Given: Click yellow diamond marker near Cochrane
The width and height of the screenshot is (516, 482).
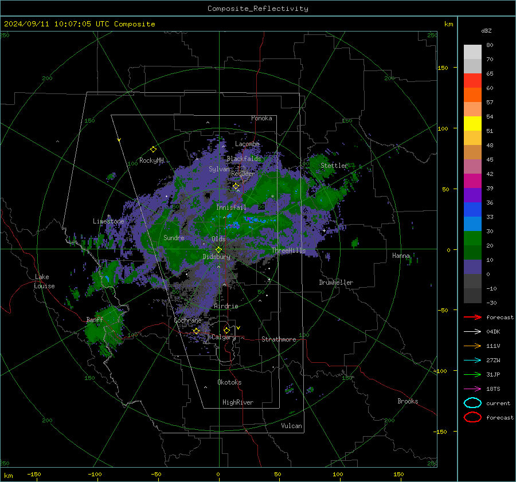Looking at the screenshot, I should tap(196, 331).
